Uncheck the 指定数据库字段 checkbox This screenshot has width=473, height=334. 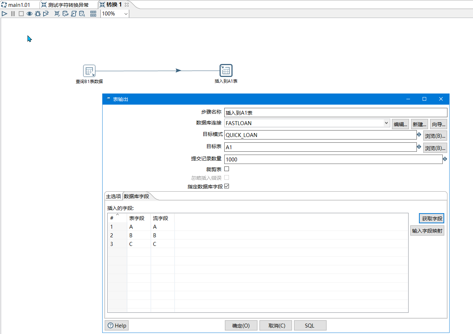coord(227,186)
